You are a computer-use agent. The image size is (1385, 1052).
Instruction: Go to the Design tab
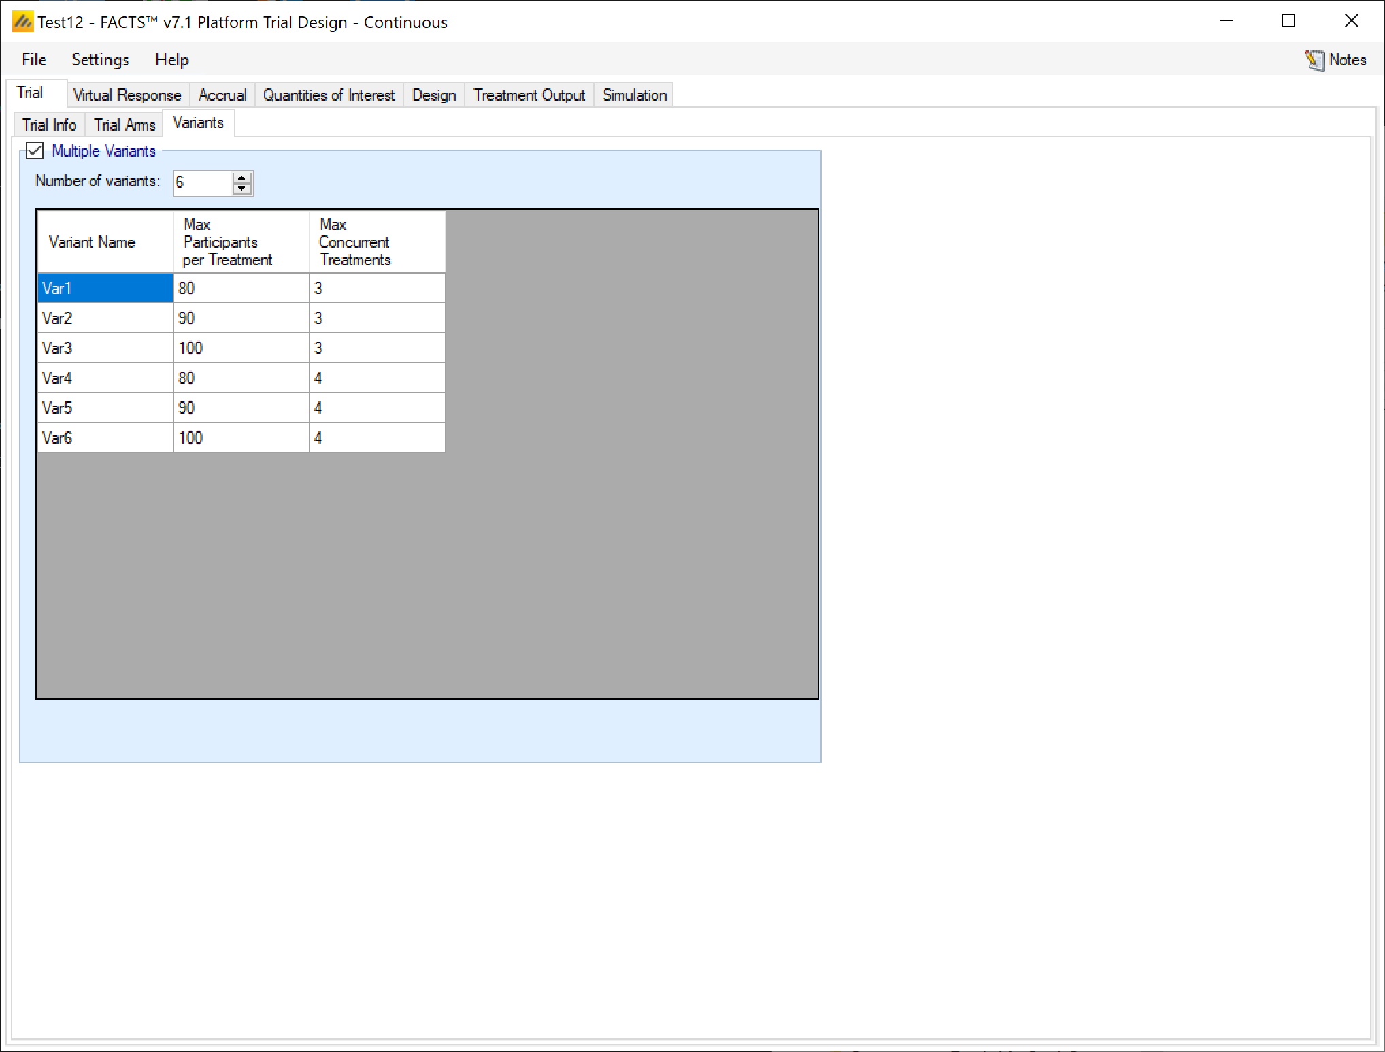(433, 95)
